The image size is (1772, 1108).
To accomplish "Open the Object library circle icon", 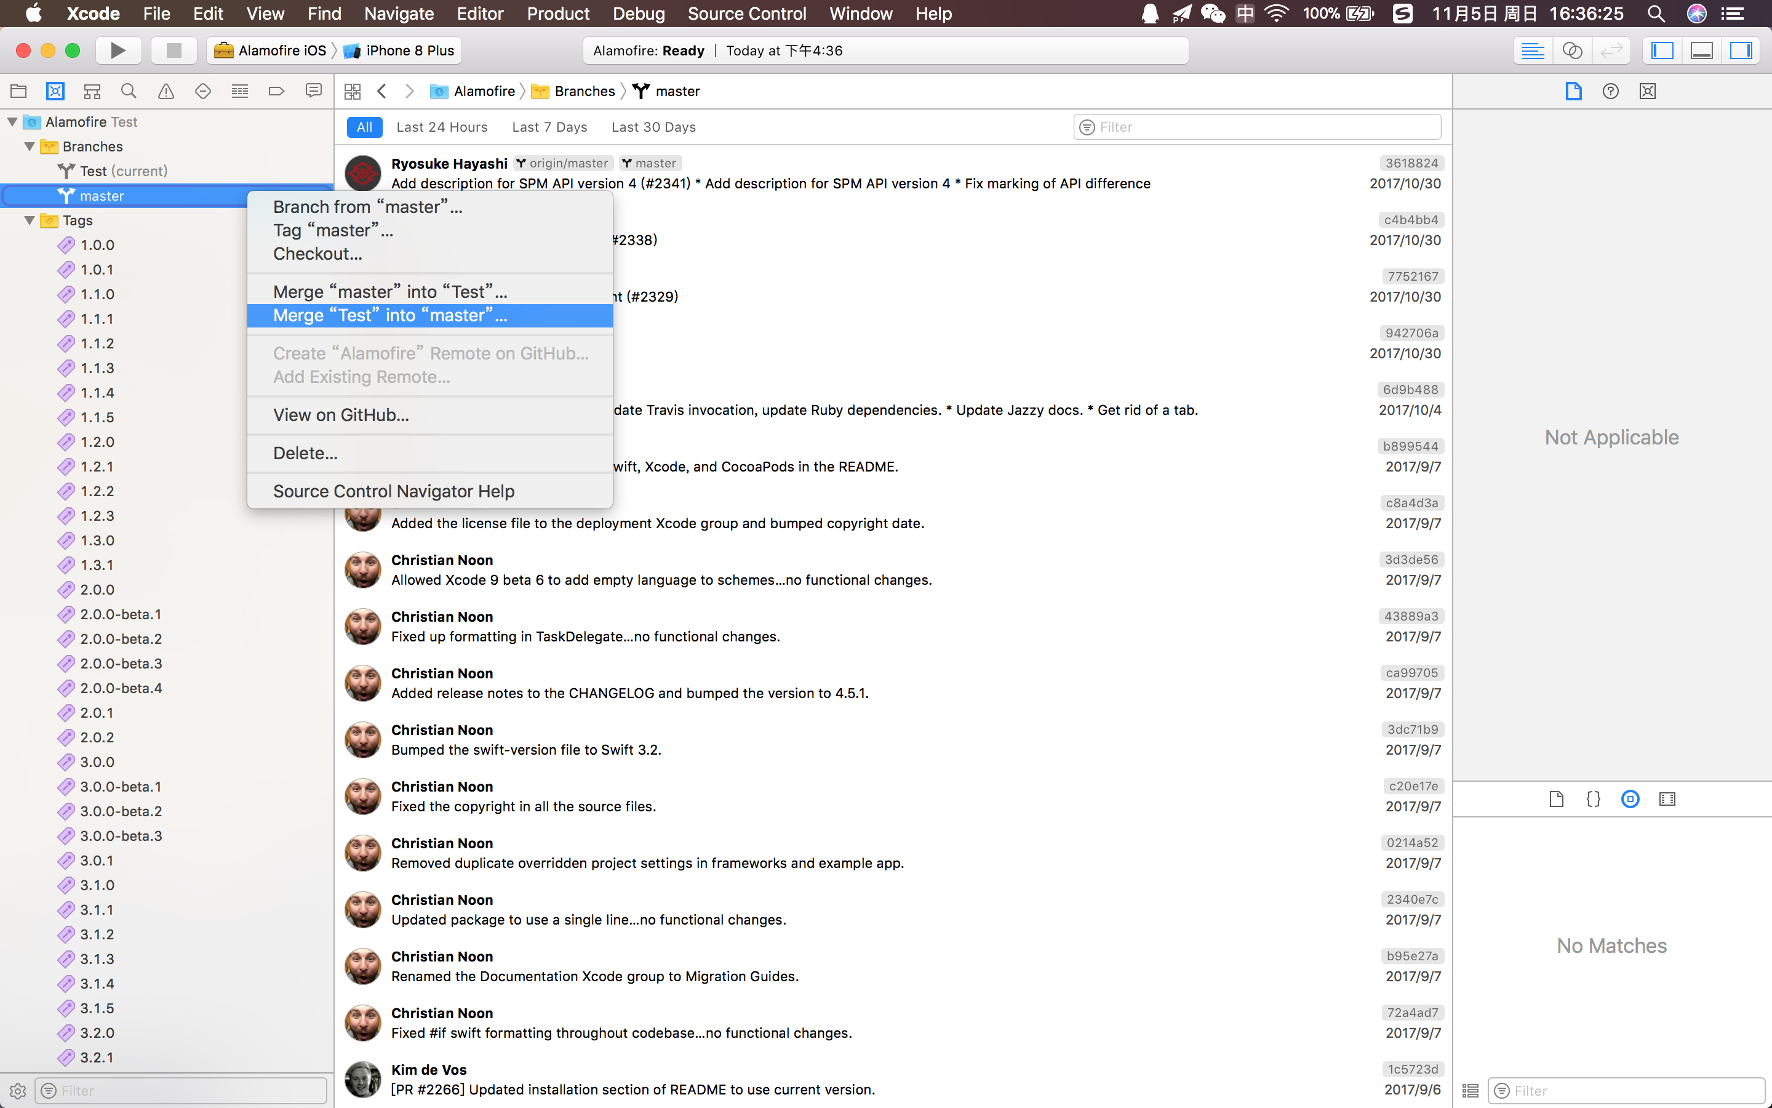I will [1630, 799].
